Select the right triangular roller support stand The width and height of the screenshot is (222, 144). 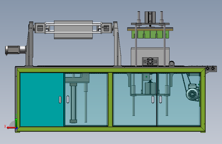[x=117, y=44]
